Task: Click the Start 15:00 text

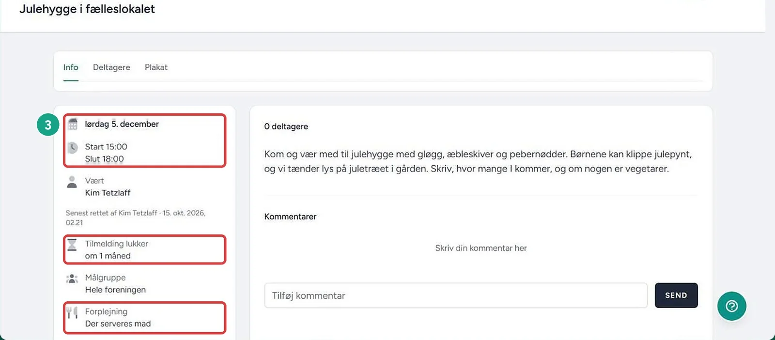Action: (106, 147)
